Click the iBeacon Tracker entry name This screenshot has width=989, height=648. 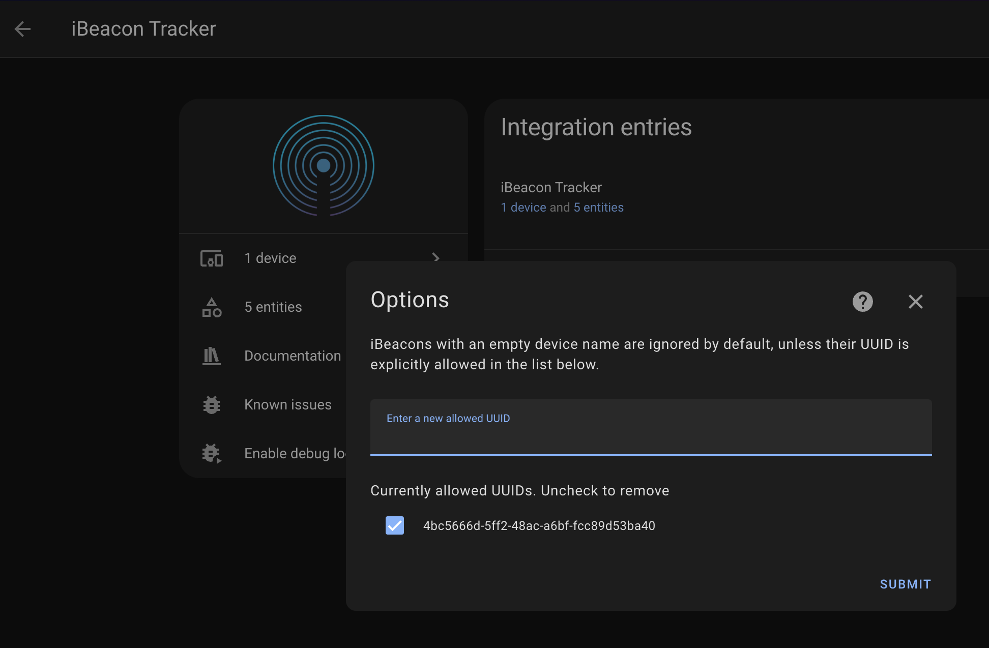pyautogui.click(x=551, y=188)
